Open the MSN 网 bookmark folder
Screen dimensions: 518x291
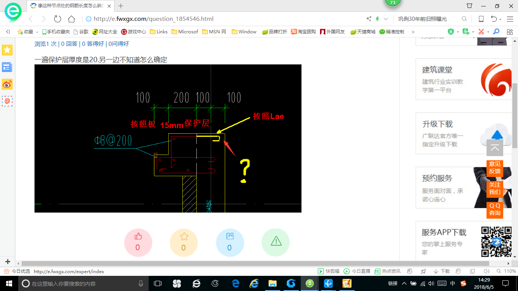214,32
